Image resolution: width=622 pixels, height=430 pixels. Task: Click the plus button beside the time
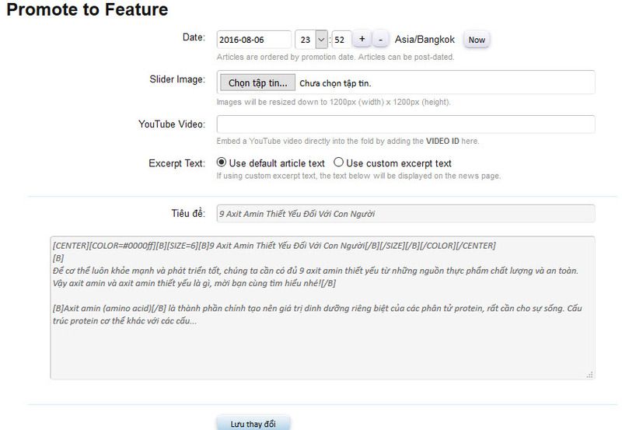(362, 39)
